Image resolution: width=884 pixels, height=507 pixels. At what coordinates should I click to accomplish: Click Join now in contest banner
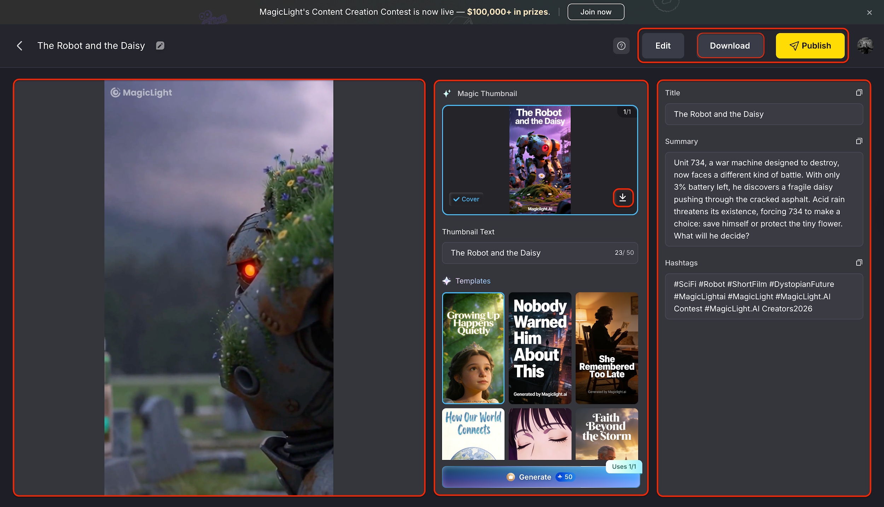click(x=596, y=12)
